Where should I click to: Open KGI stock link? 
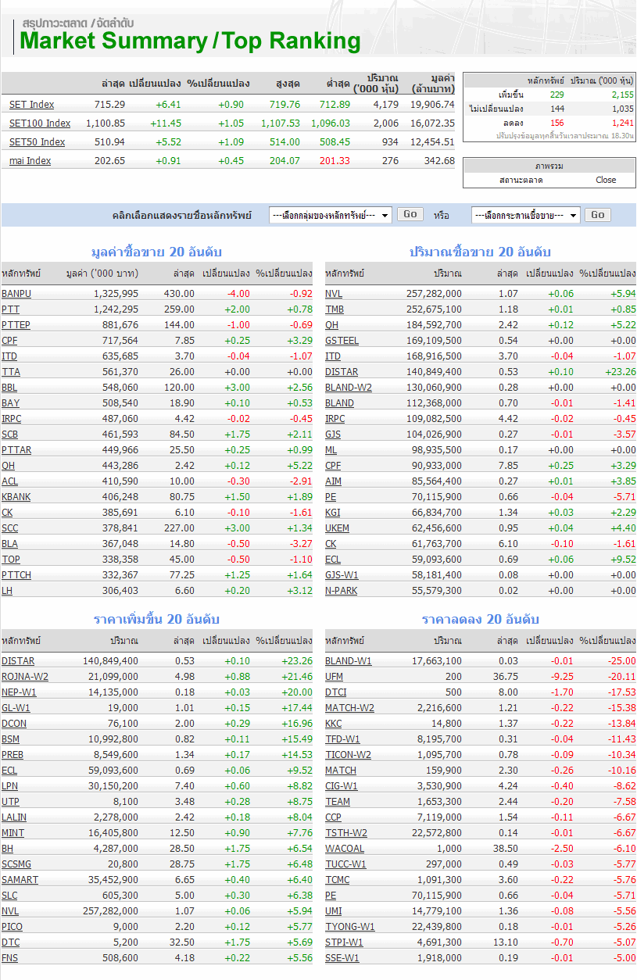tap(333, 513)
